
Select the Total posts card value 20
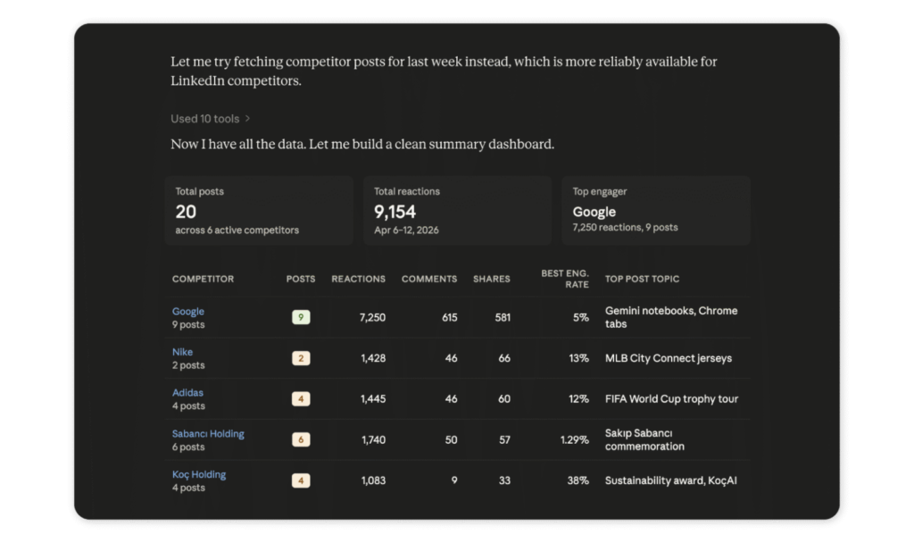pos(186,212)
